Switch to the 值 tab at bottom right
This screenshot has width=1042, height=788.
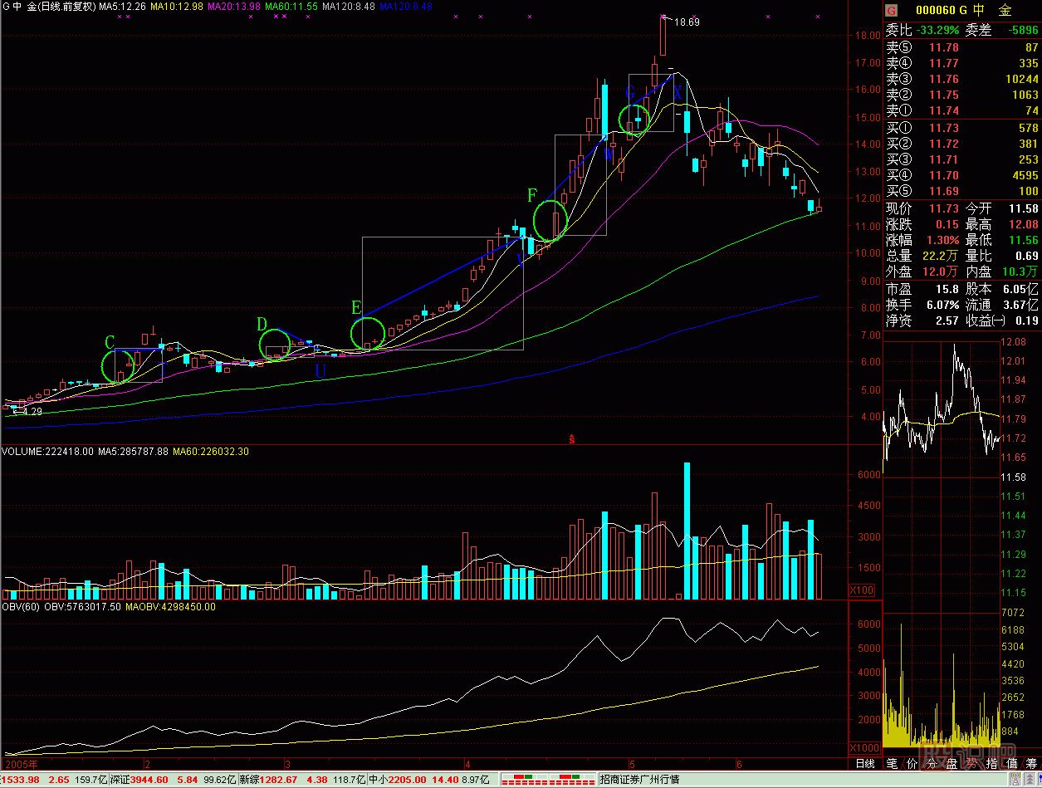[x=1010, y=764]
